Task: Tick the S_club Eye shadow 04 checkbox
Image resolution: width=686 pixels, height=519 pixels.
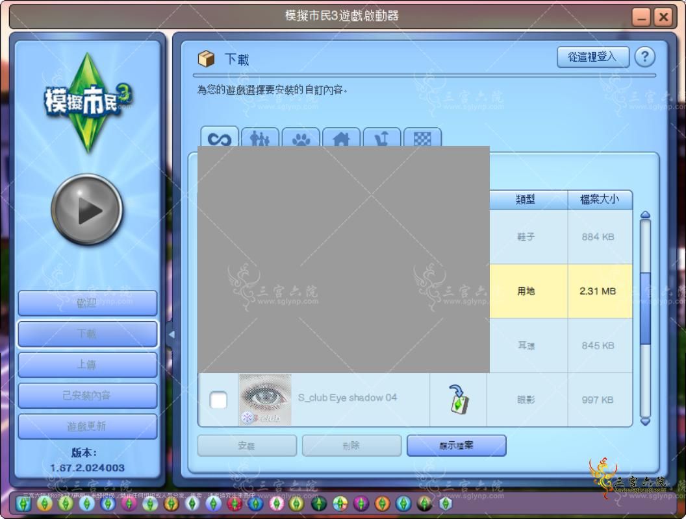Action: 218,400
